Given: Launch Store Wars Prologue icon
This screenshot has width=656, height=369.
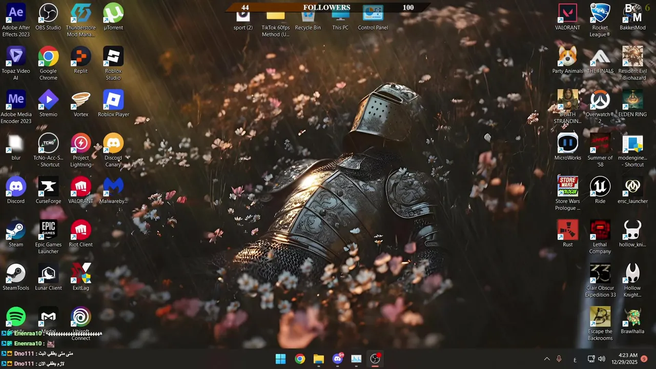Looking at the screenshot, I should (567, 194).
